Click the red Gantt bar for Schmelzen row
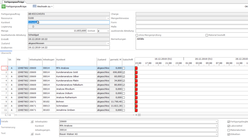This screenshot has height=138, width=248. (x=136, y=106)
